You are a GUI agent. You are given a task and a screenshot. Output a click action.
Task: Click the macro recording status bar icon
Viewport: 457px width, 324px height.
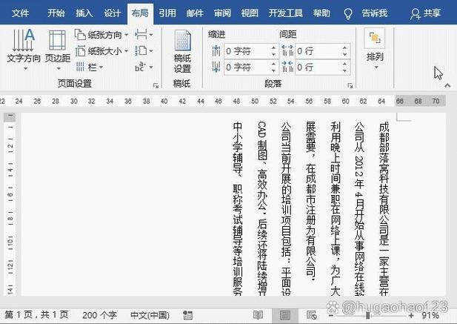pos(187,315)
